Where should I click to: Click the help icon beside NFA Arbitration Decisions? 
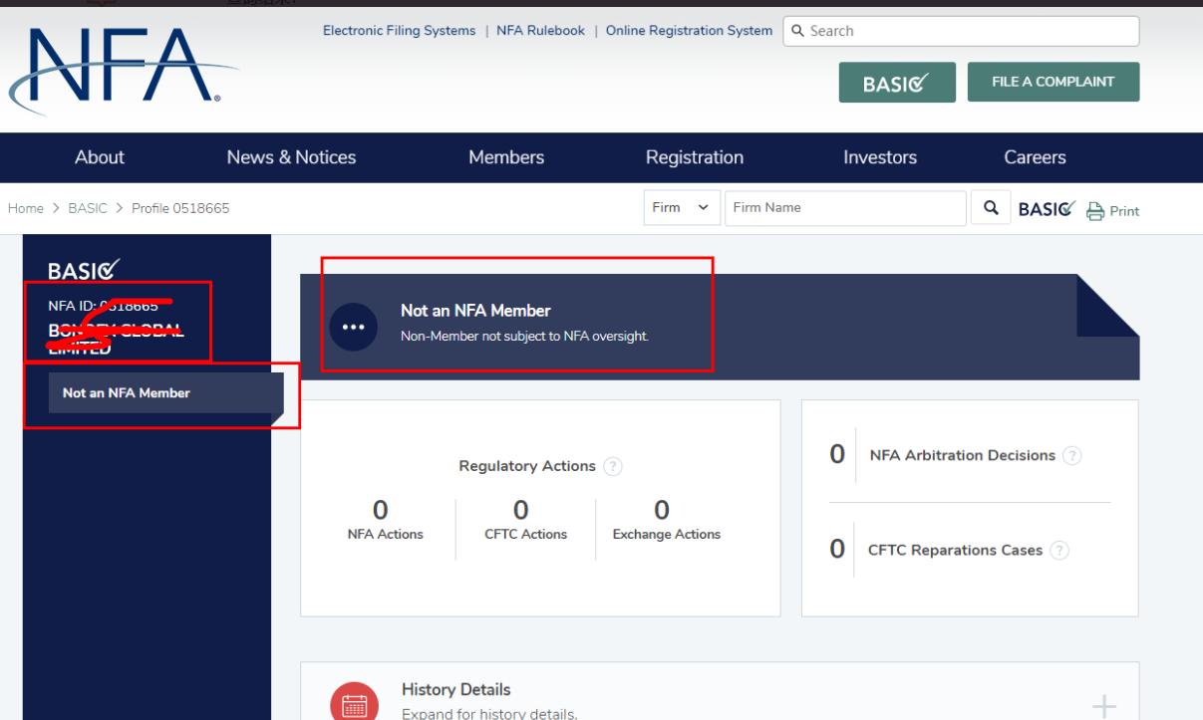[1071, 455]
